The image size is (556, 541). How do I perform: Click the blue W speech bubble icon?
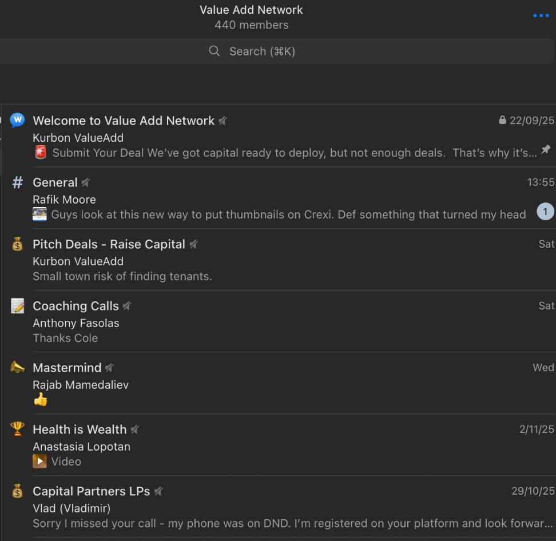[17, 120]
